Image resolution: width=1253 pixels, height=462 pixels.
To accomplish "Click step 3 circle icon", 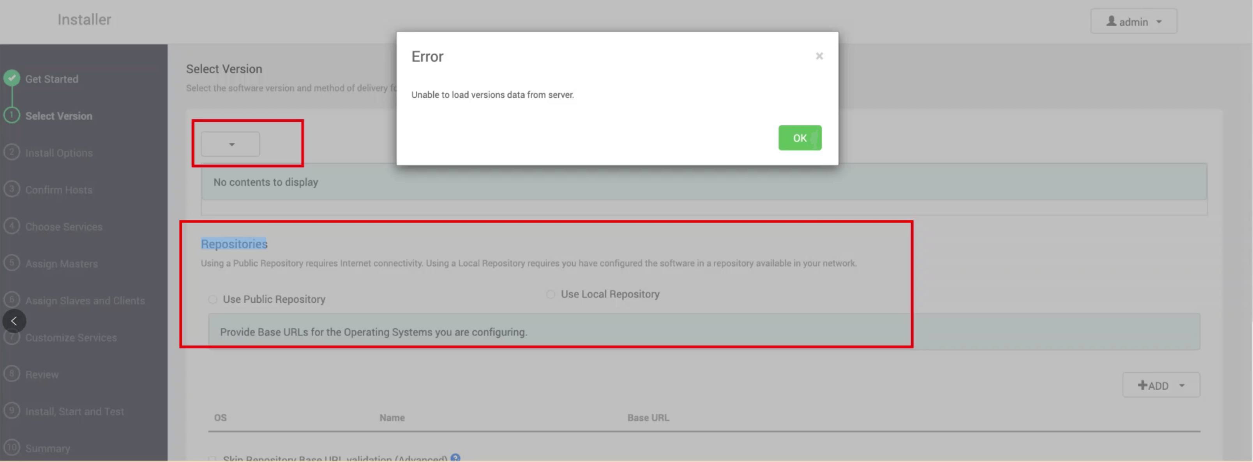I will 12,189.
